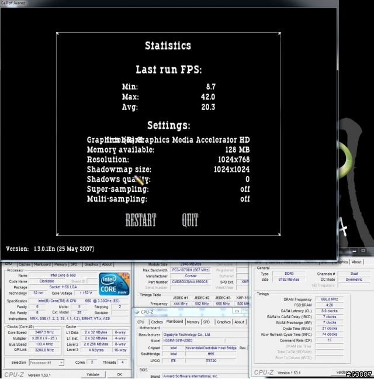Switch to About tab in Mainboard CPU-Z window
The height and width of the screenshot is (379, 374).
(239, 322)
